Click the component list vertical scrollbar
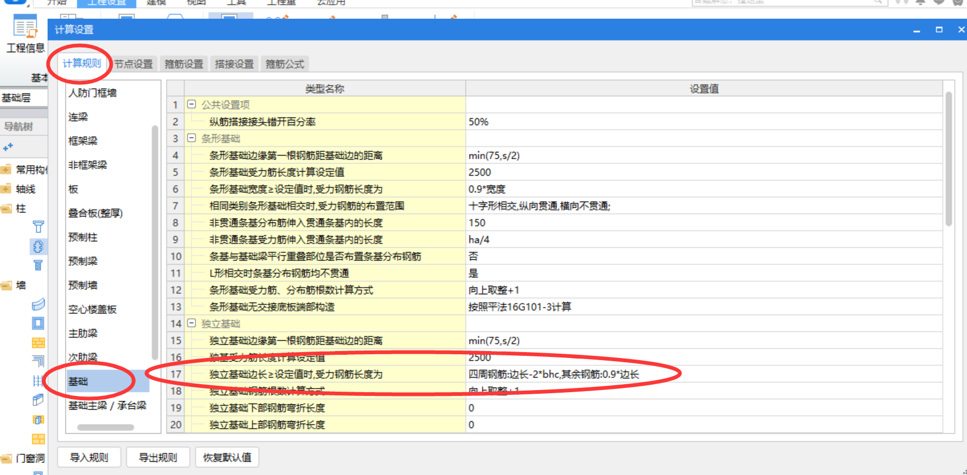 point(155,242)
